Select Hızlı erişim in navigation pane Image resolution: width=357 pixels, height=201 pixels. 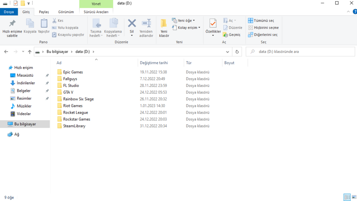(21, 68)
